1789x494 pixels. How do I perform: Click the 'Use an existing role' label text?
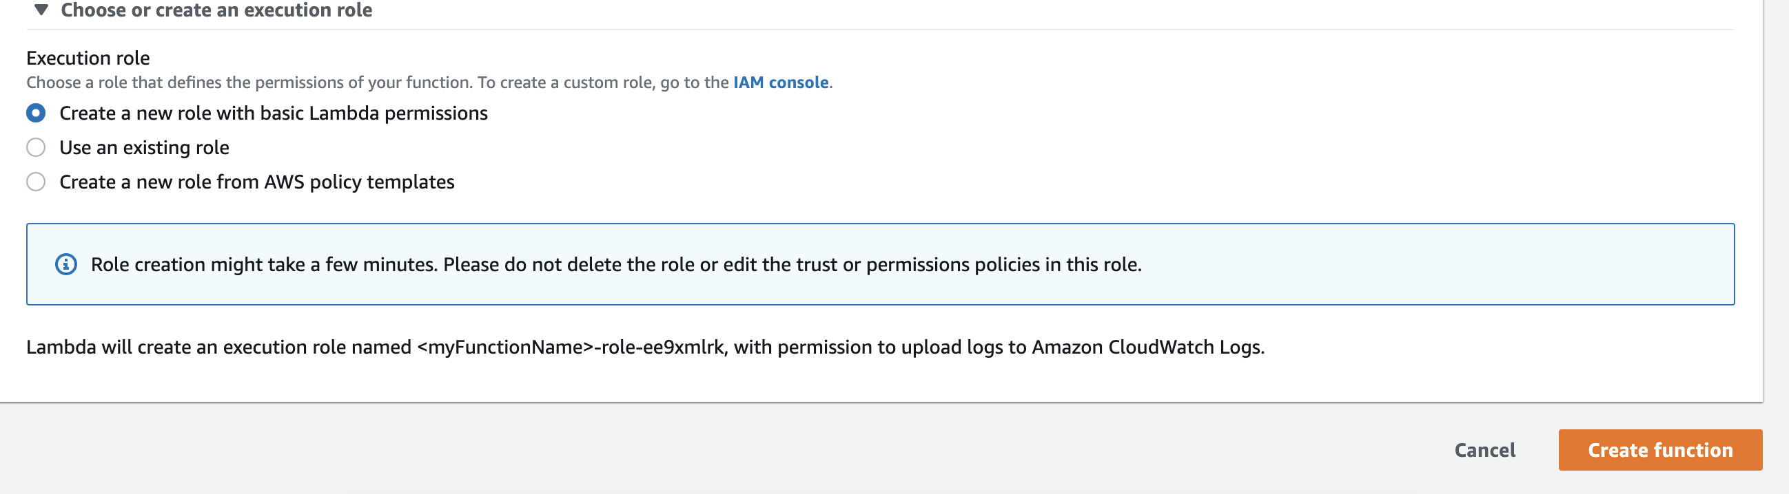point(144,148)
